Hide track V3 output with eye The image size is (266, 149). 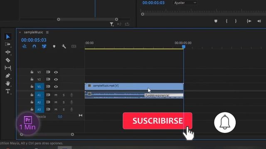(56, 72)
